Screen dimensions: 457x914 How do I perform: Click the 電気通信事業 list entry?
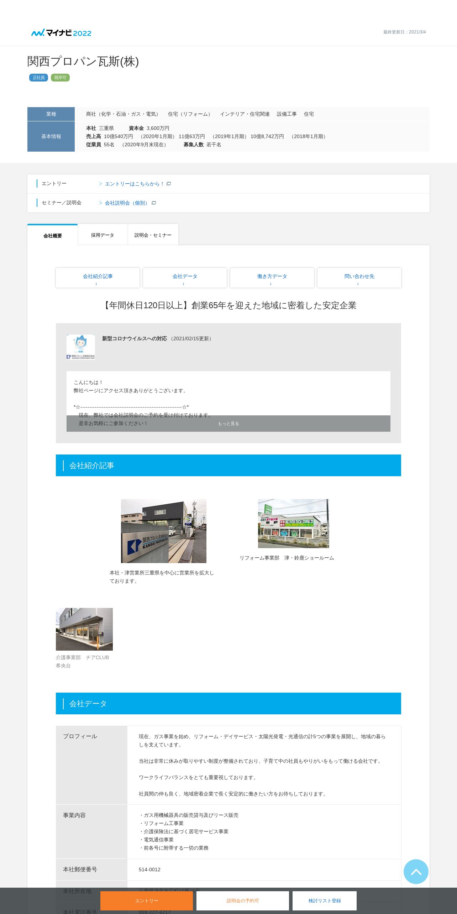pyautogui.click(x=156, y=840)
